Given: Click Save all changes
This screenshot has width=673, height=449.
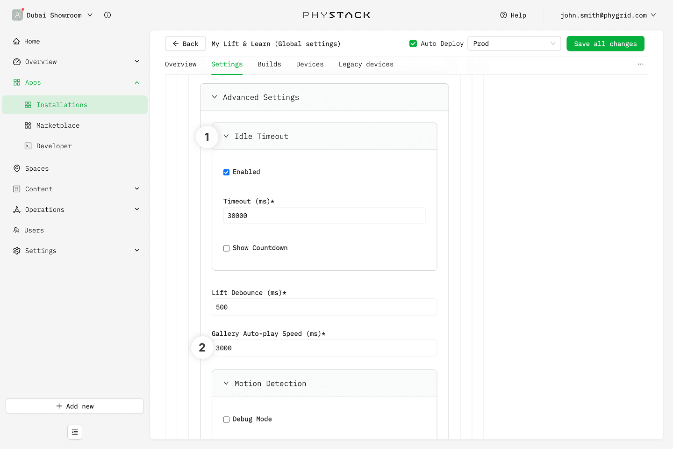Looking at the screenshot, I should coord(605,43).
